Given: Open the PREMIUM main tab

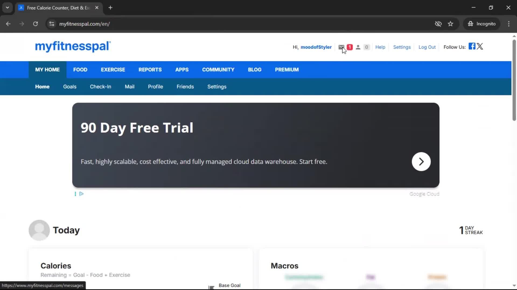Looking at the screenshot, I should [x=287, y=70].
